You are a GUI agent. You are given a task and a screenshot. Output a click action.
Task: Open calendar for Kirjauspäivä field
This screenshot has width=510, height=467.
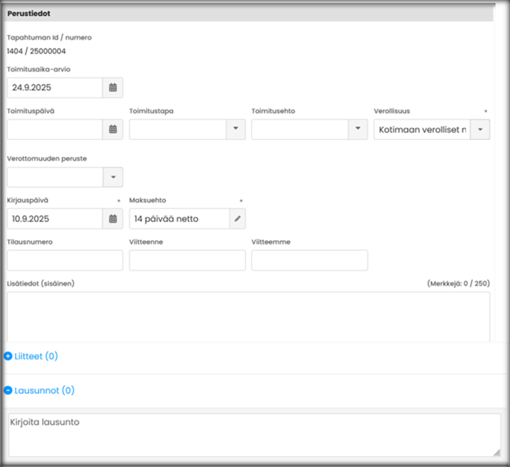pos(113,219)
